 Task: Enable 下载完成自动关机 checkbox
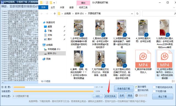coord(154,87)
